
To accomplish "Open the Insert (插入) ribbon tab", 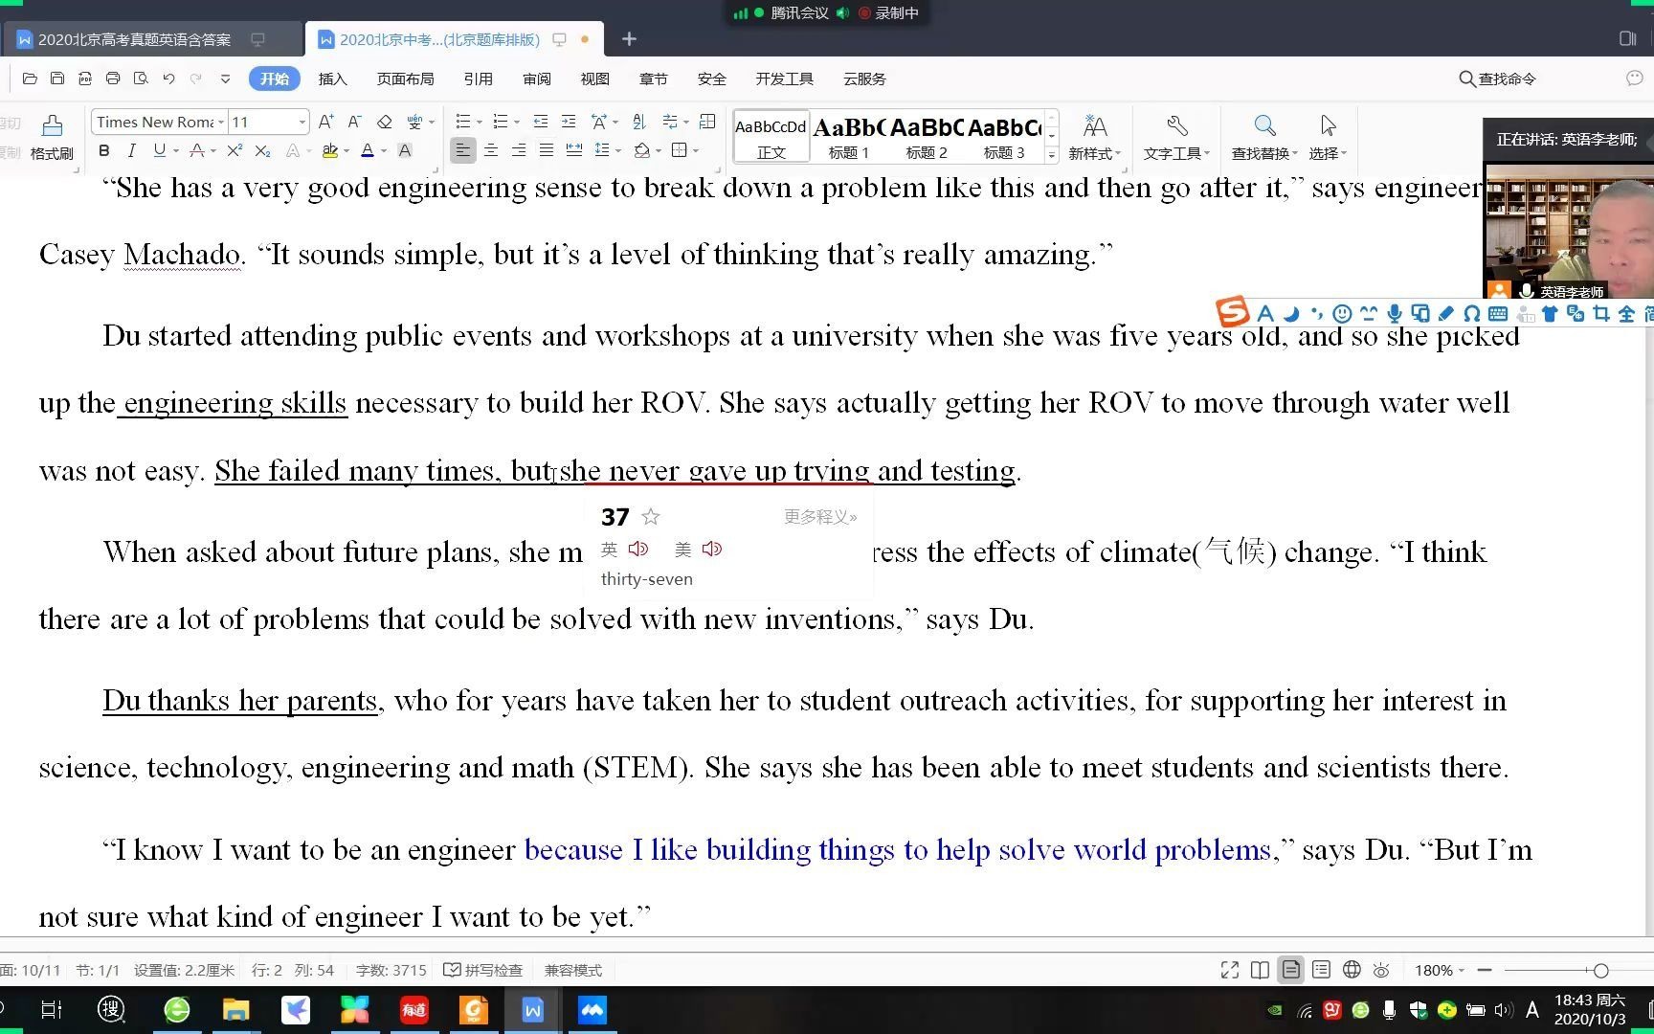I will pyautogui.click(x=332, y=79).
